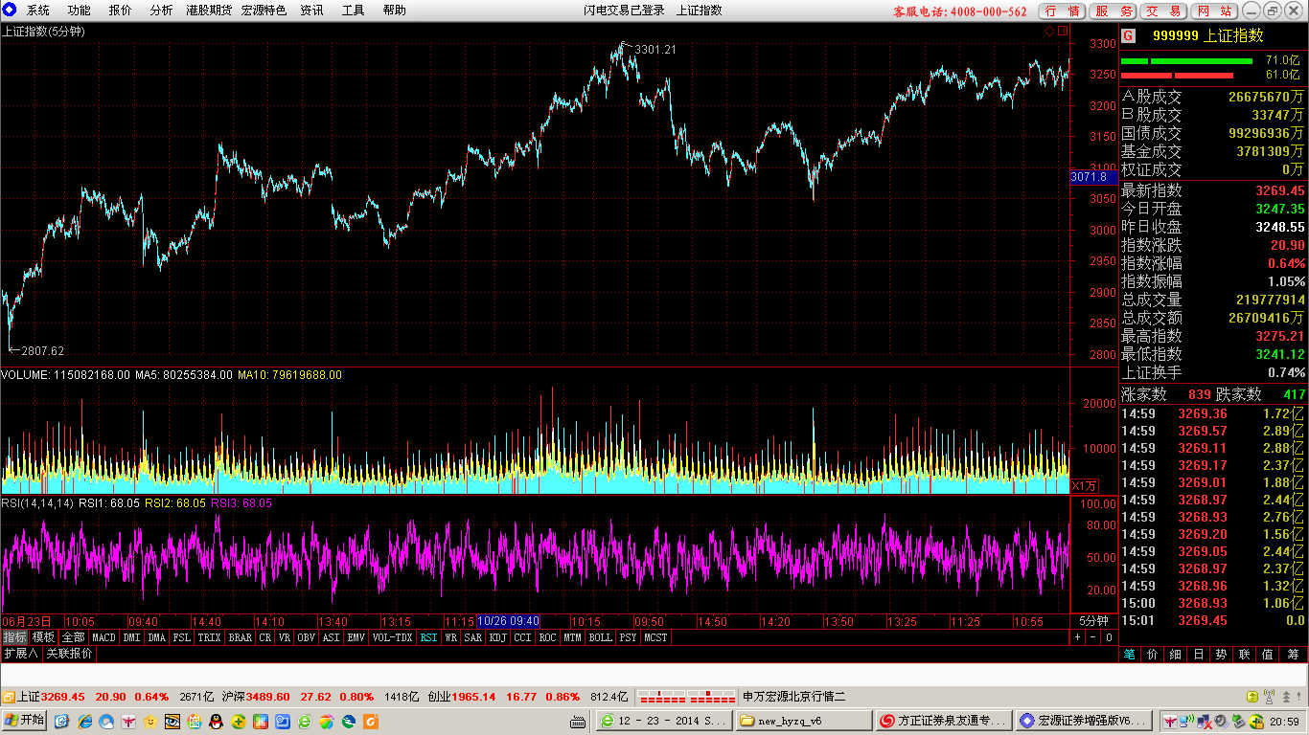
Task: Select the highlighted RSI indicator tab
Action: 428,637
